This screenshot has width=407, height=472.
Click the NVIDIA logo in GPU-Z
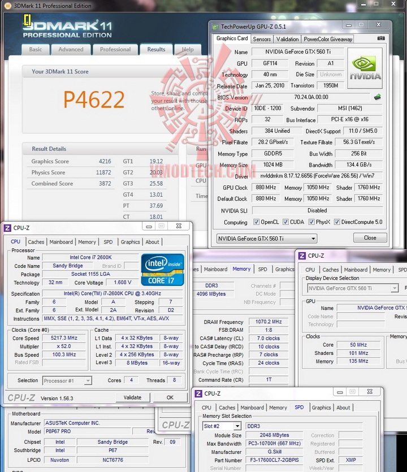pyautogui.click(x=365, y=68)
